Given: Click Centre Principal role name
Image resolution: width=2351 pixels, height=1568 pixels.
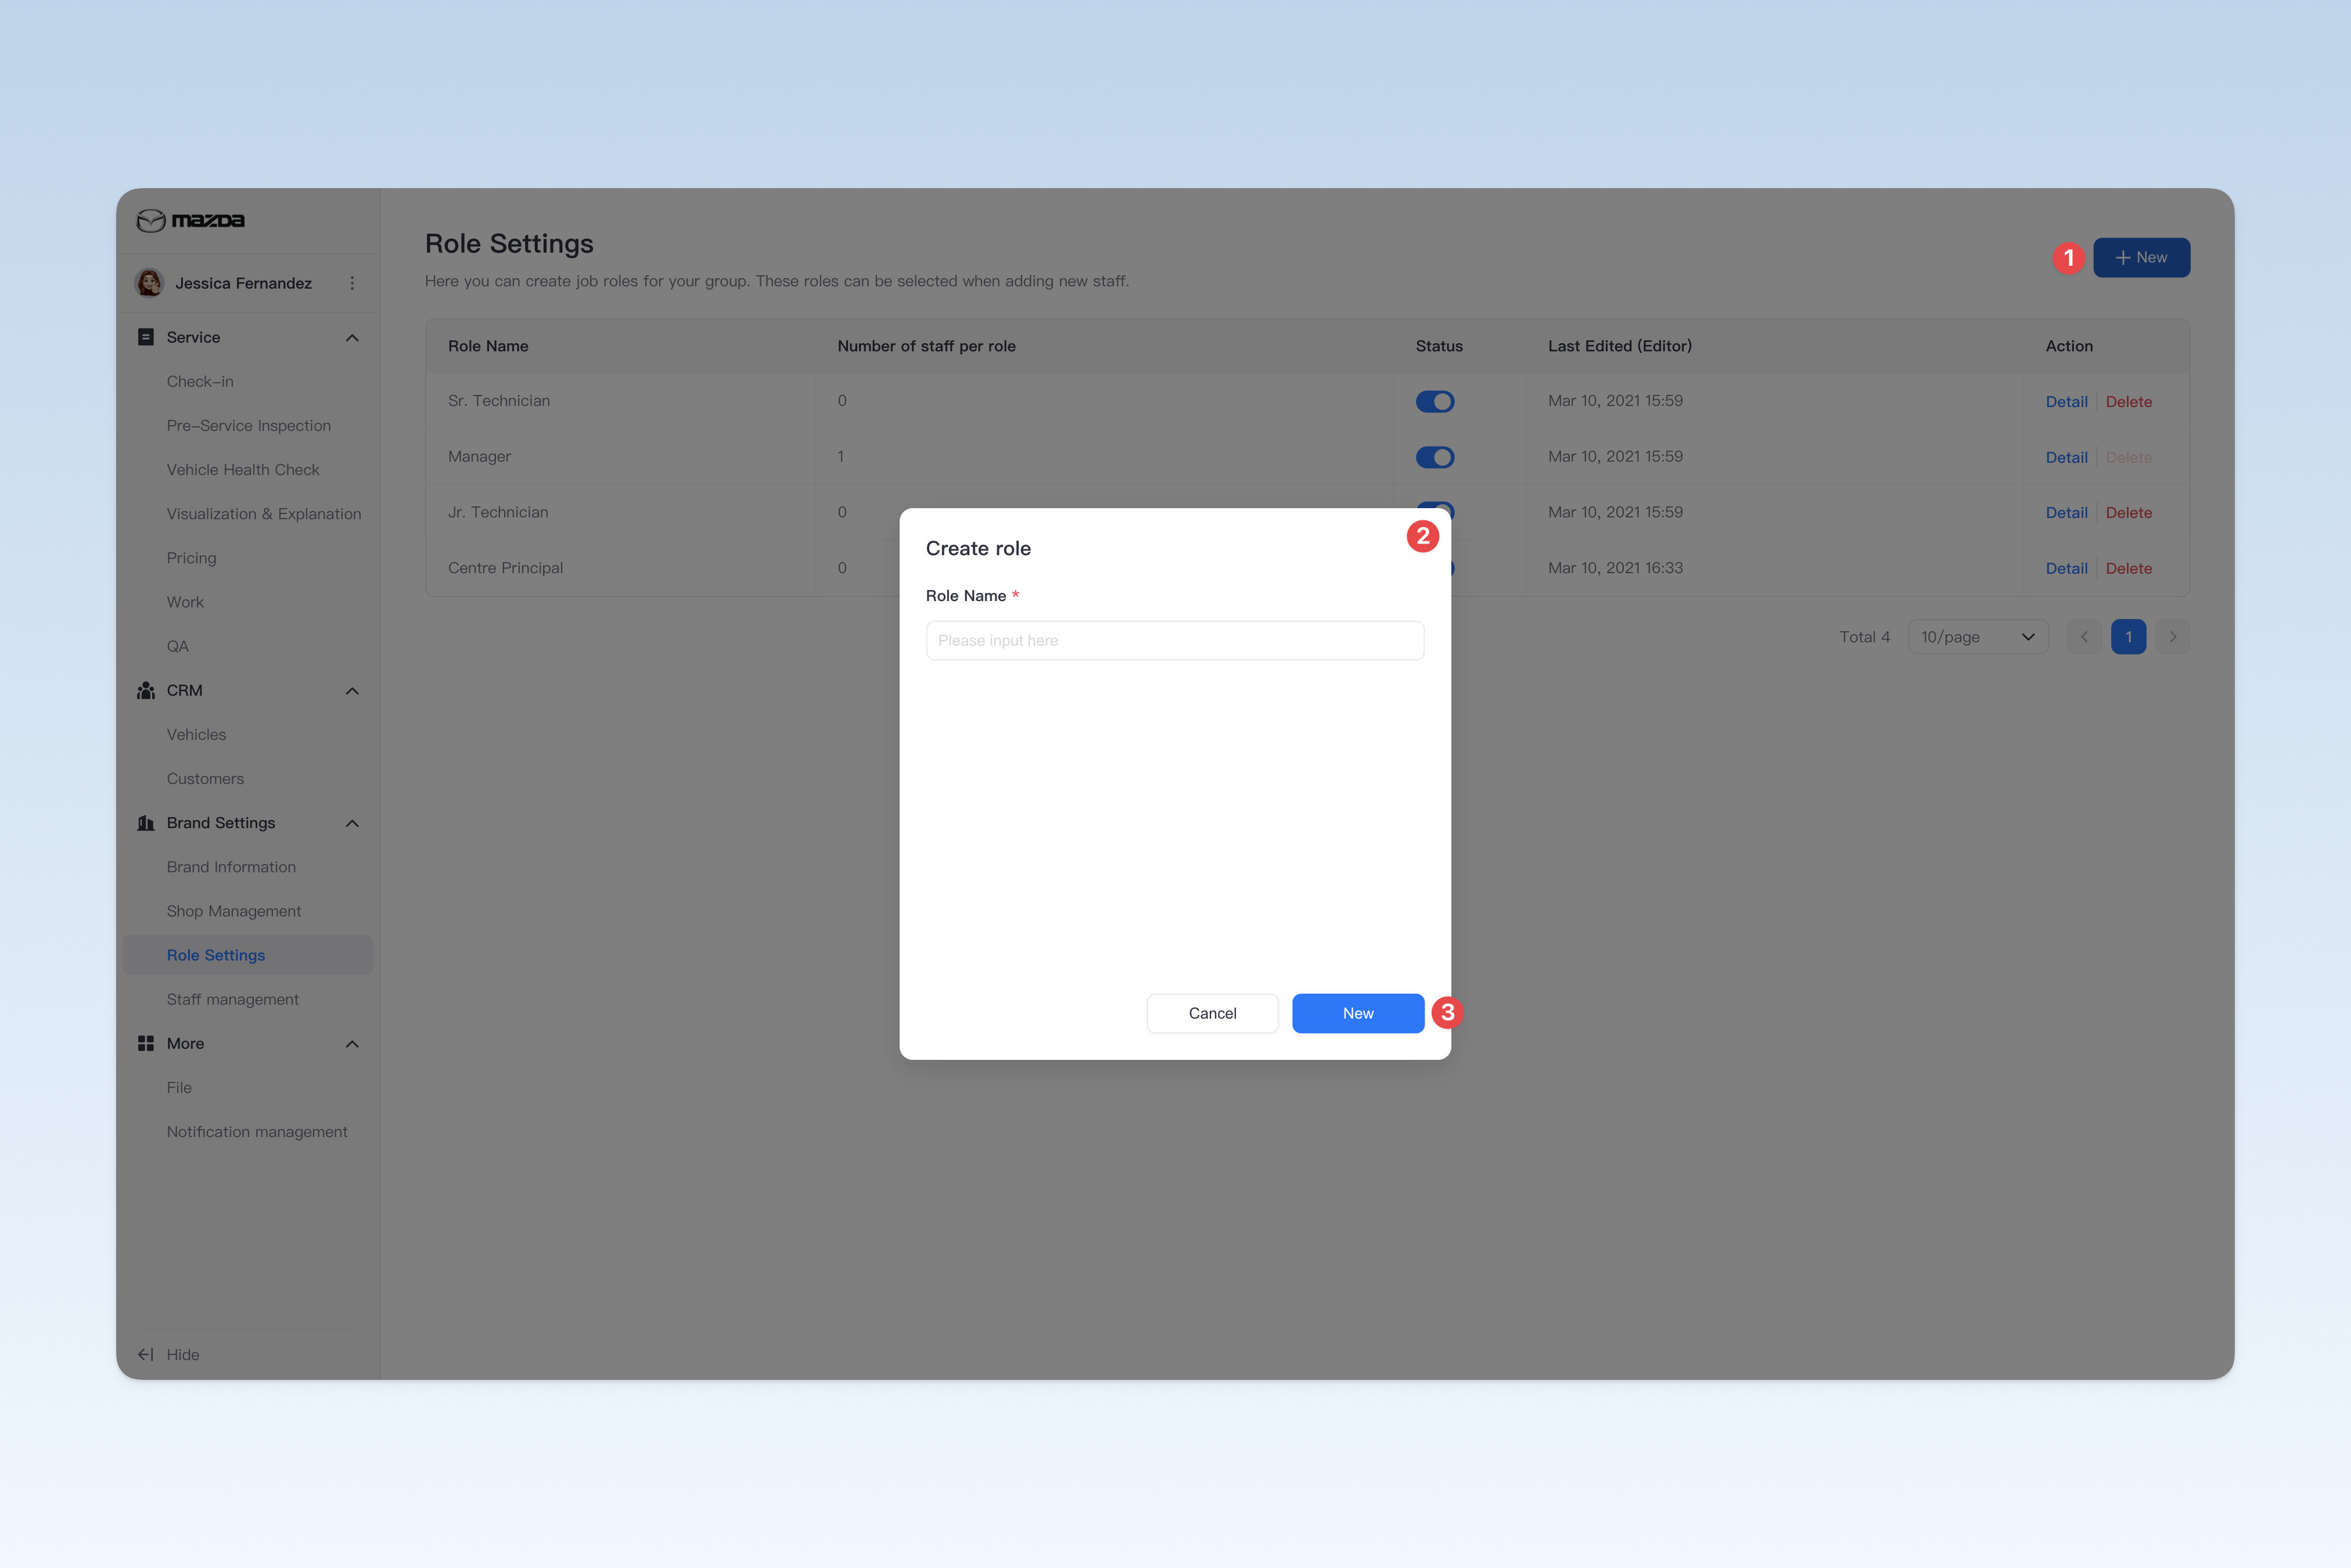Looking at the screenshot, I should tap(505, 567).
